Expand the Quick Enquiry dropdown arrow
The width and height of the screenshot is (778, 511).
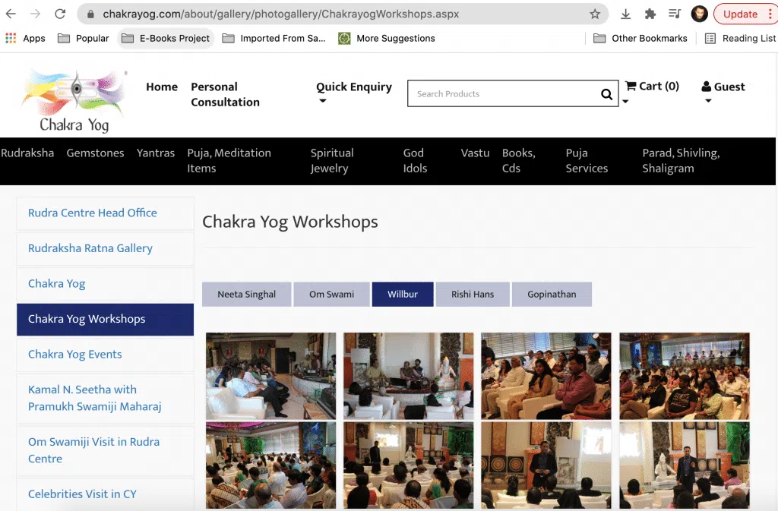(322, 101)
